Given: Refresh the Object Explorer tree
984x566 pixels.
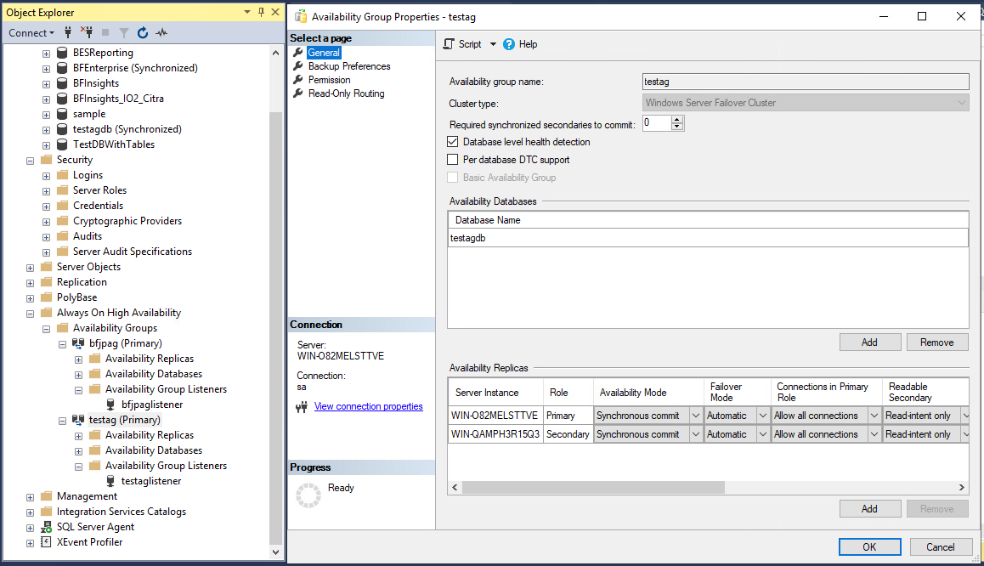Looking at the screenshot, I should [x=143, y=33].
